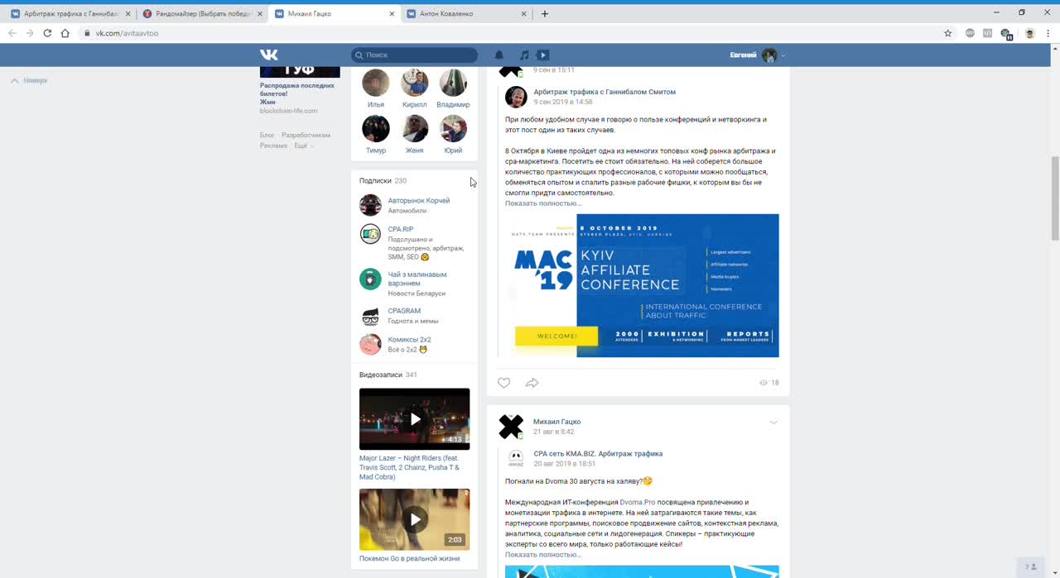1060x578 pixels.
Task: Click the post timestamp 9 сен 2019 в 14:58
Action: pyautogui.click(x=563, y=102)
